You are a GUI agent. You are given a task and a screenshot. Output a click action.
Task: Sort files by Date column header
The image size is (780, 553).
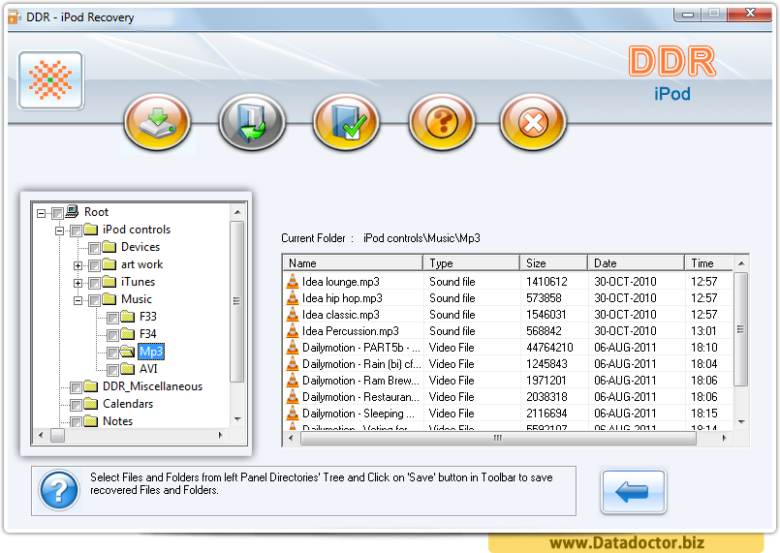pos(636,263)
